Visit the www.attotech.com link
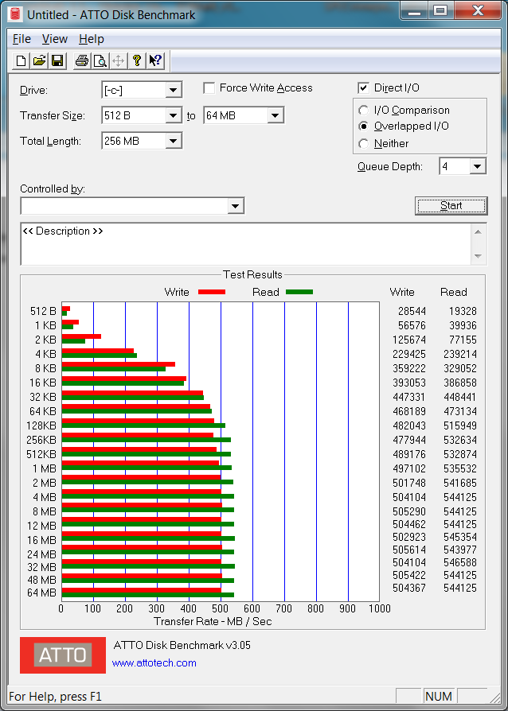Viewport: 508px width, 711px height. click(x=154, y=662)
